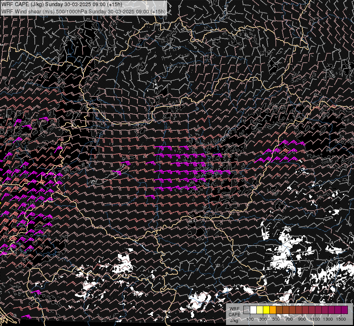
Task: Click the WRF Wind shear title line
Action: pos(84,11)
